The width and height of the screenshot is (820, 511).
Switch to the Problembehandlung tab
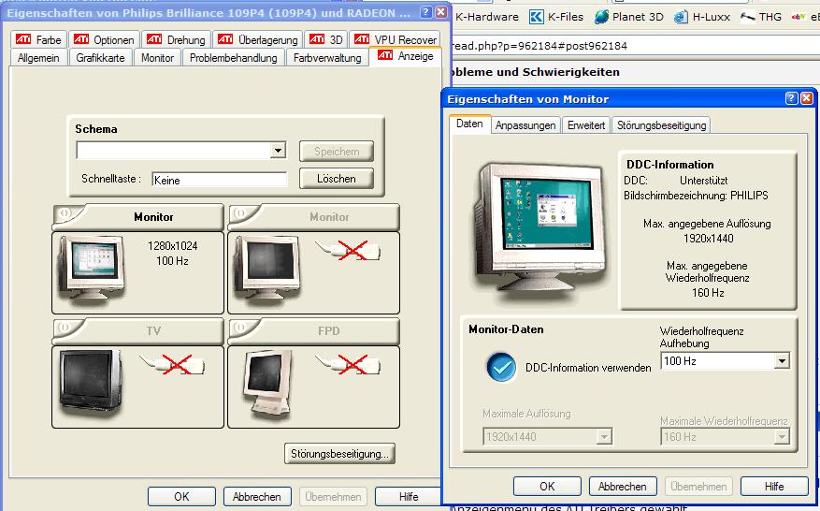pos(233,58)
